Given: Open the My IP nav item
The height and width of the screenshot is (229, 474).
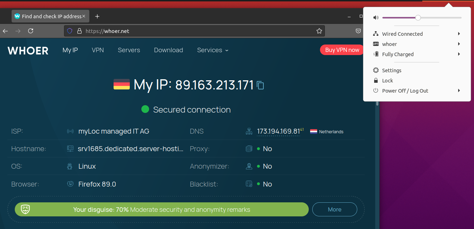Looking at the screenshot, I should (x=70, y=50).
